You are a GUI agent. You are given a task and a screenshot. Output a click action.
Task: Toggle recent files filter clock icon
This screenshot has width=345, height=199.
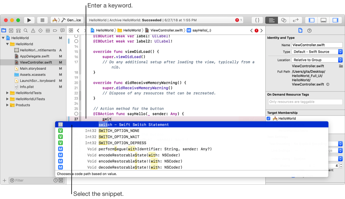[56, 180]
